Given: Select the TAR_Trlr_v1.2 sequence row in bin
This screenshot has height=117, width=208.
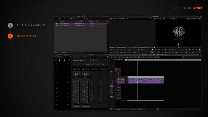Looking at the screenshot, I should tap(81, 24).
